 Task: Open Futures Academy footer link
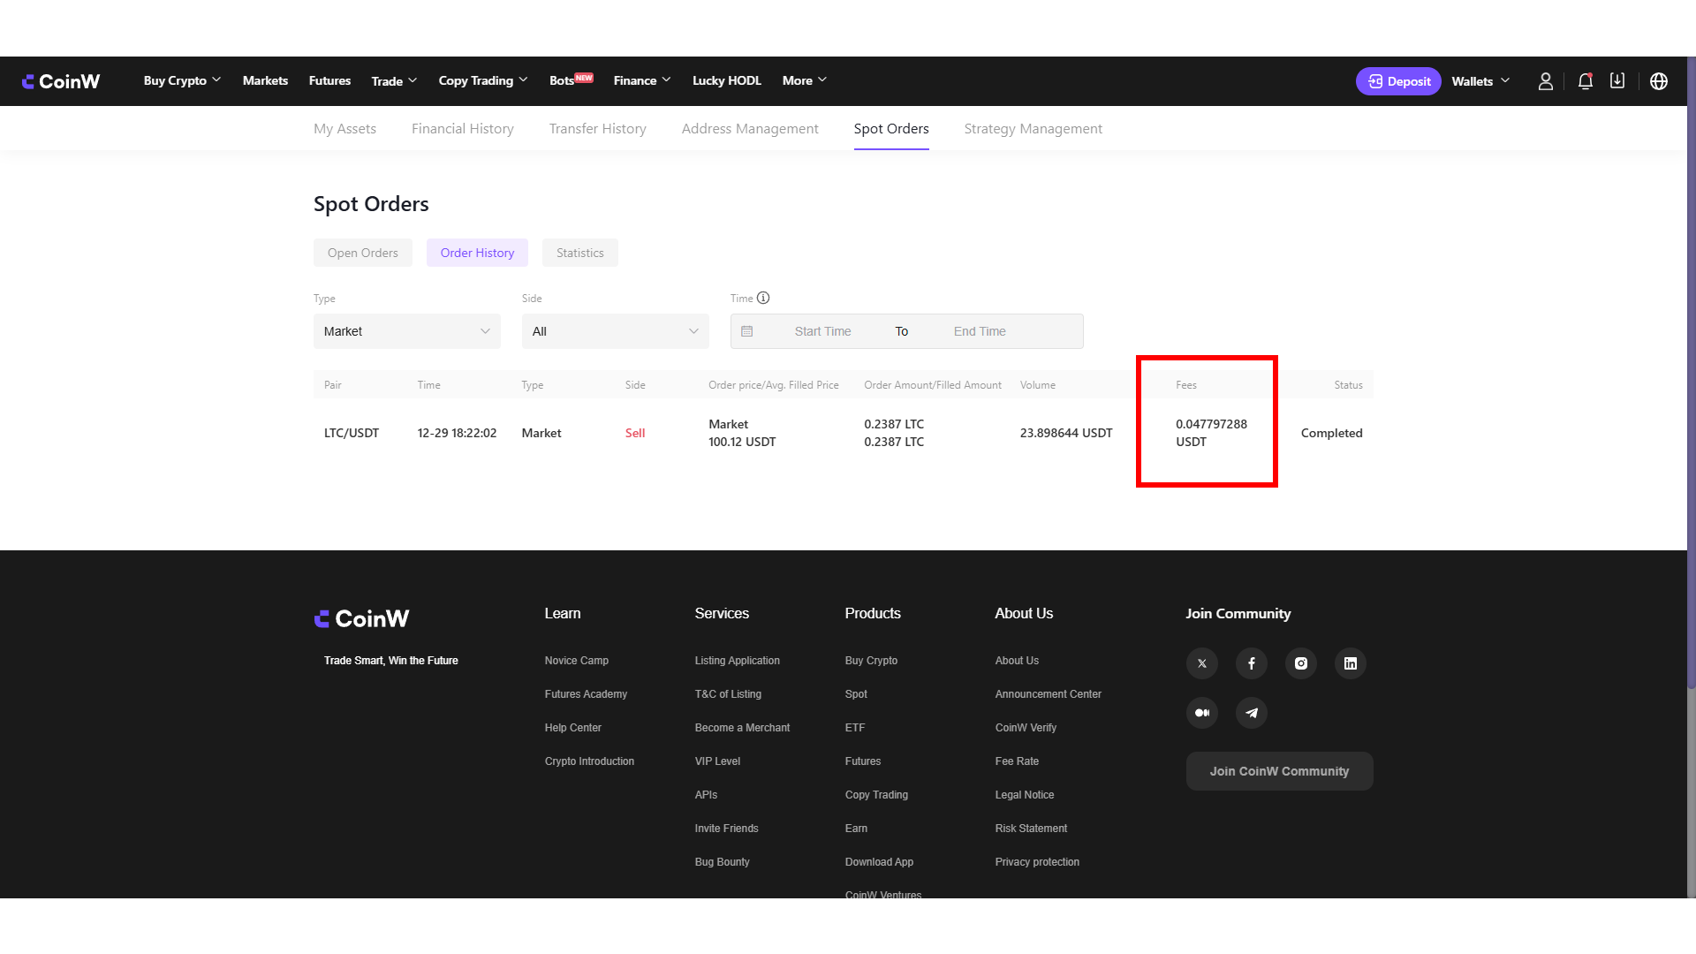tap(586, 694)
